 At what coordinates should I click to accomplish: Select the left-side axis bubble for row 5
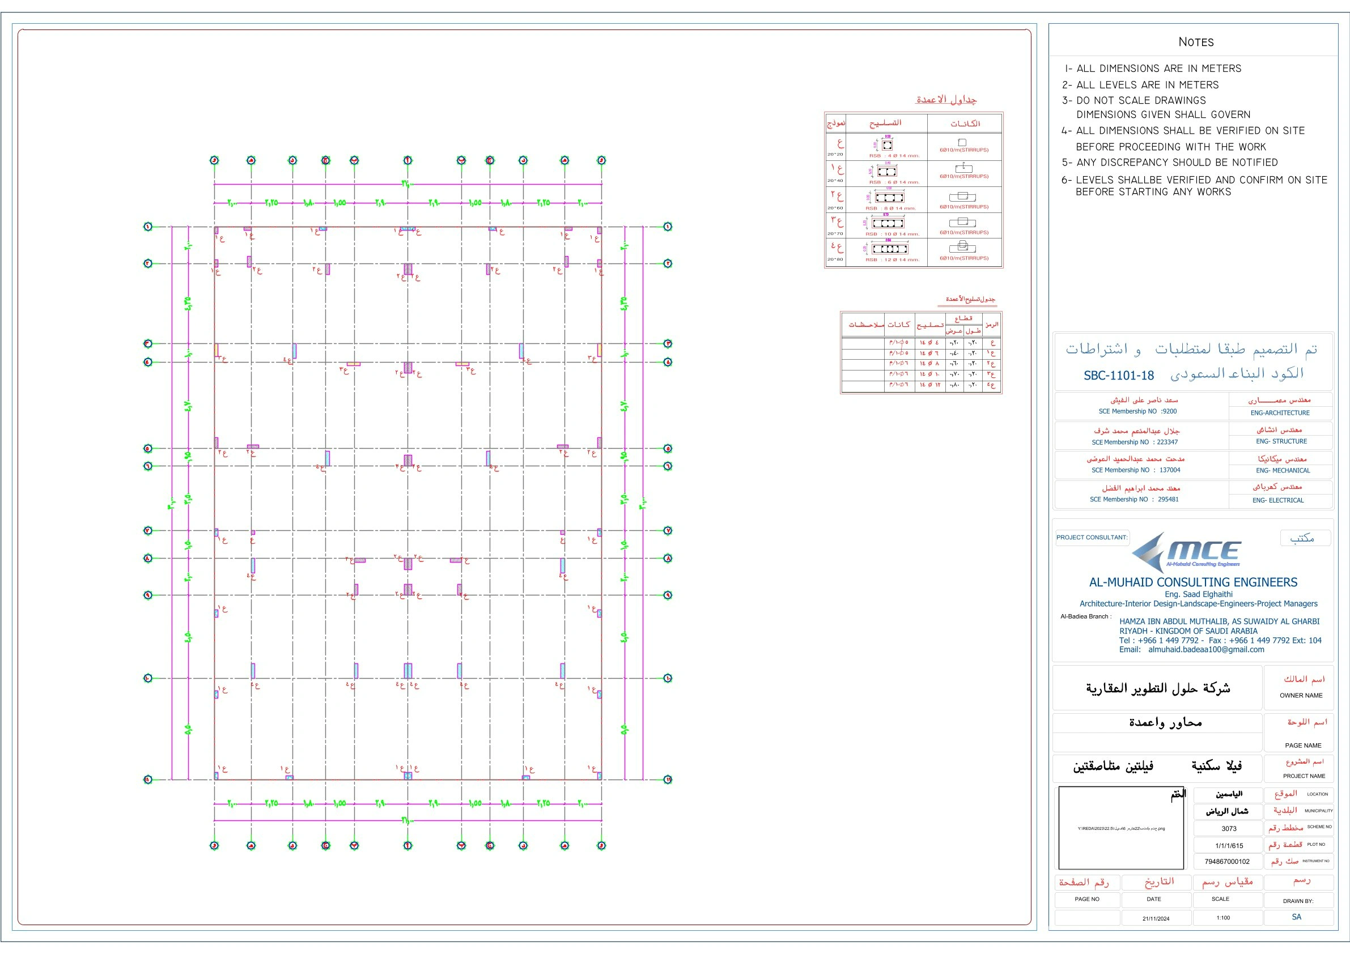[x=148, y=449]
